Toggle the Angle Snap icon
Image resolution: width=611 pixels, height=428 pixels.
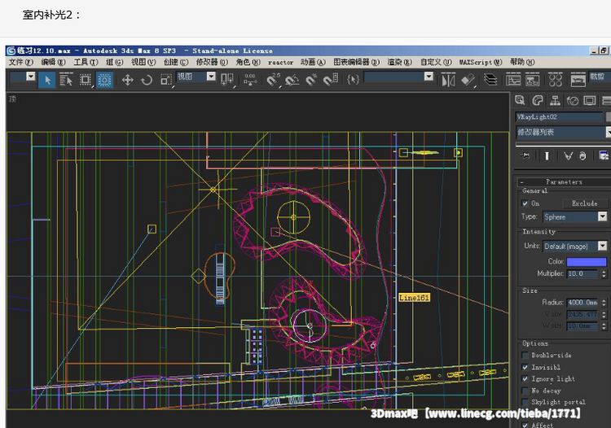[292, 81]
